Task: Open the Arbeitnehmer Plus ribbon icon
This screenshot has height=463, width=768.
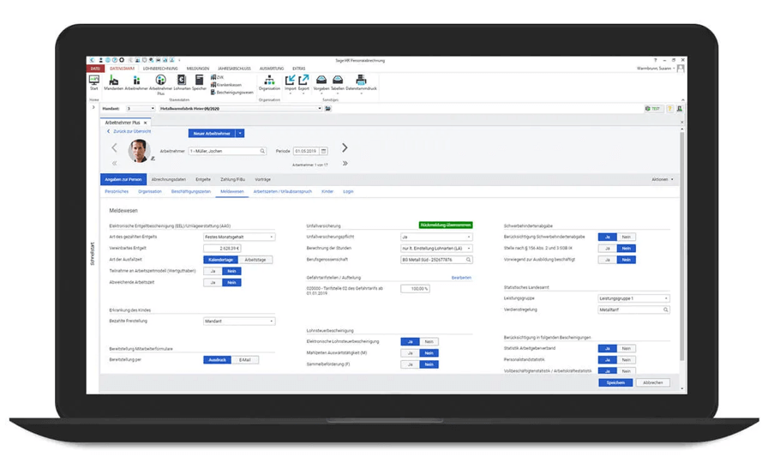Action: click(160, 84)
